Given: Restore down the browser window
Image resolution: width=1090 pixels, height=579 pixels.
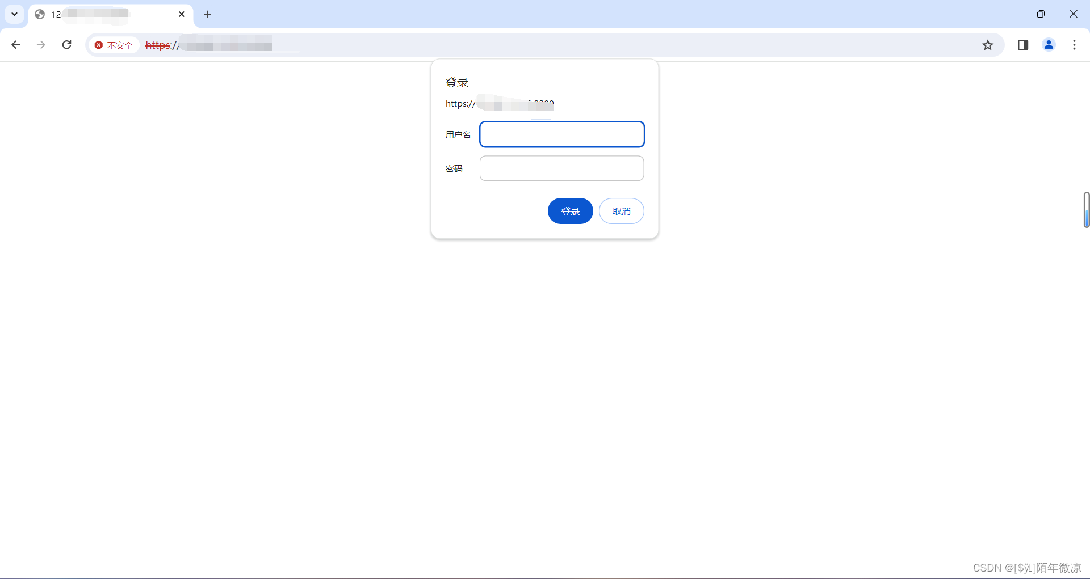Looking at the screenshot, I should [1041, 14].
